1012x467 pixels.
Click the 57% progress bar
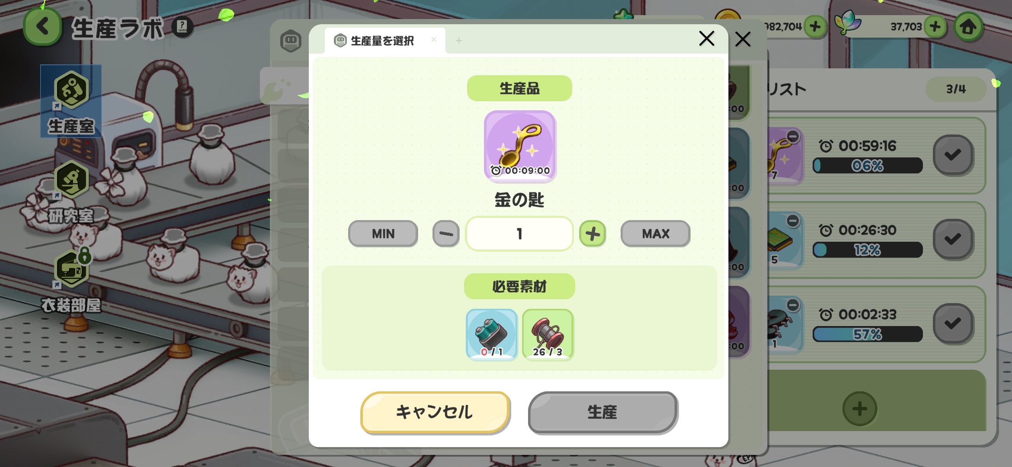(x=867, y=334)
